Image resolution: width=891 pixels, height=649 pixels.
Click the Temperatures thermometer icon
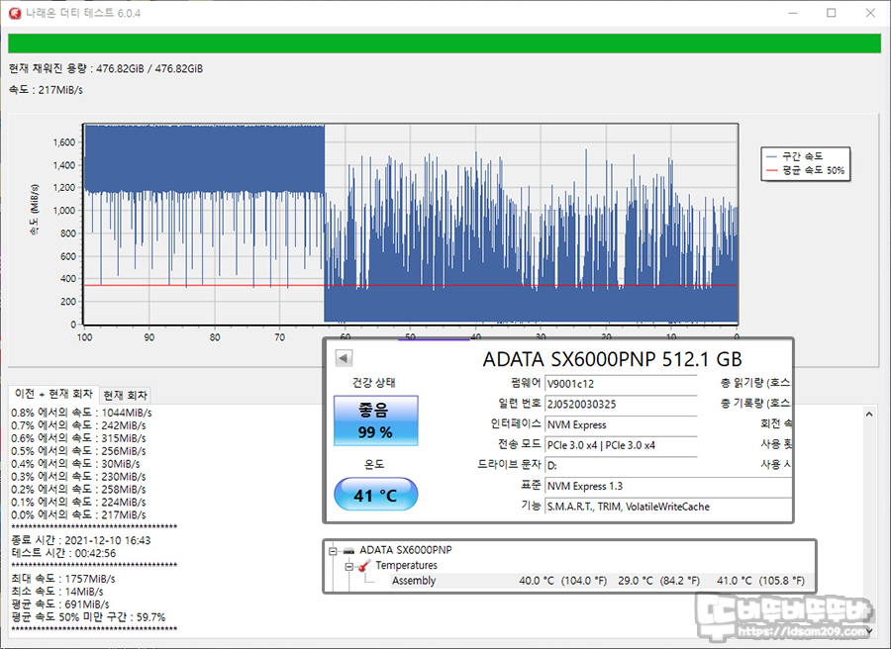[x=364, y=566]
